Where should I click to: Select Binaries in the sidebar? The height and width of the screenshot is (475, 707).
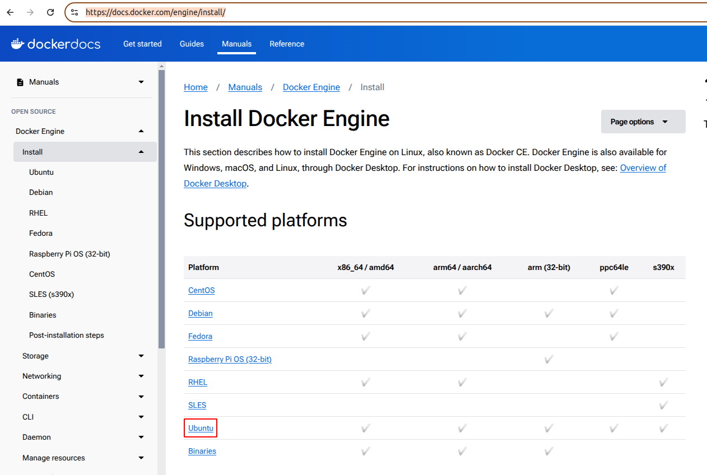[x=43, y=315]
